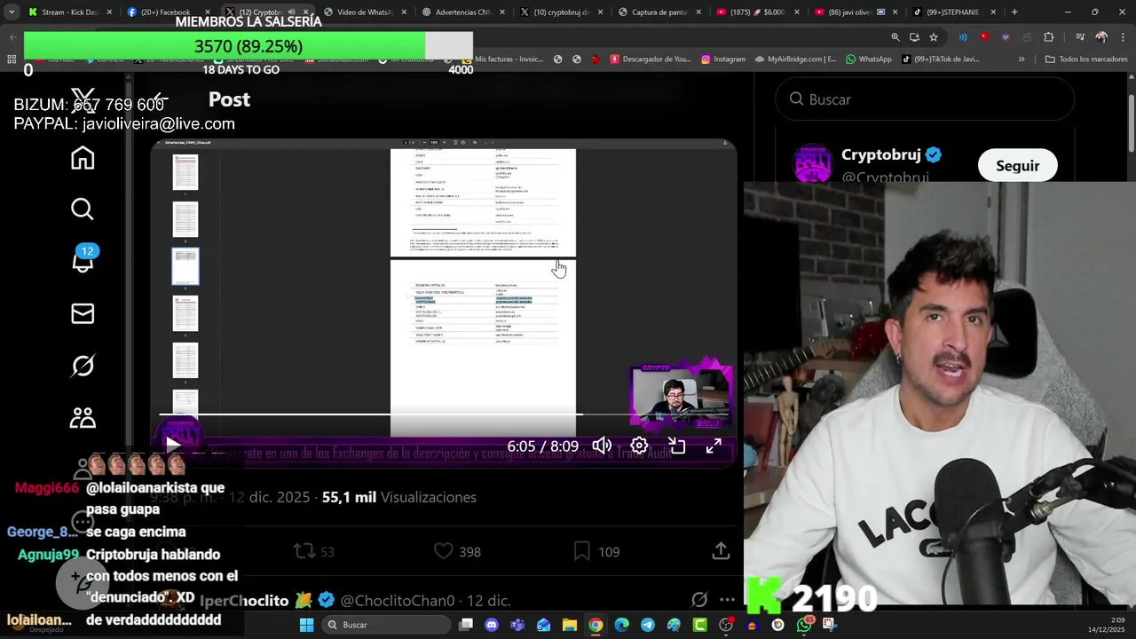The height and width of the screenshot is (639, 1136).
Task: Open Telegram from taskbar
Action: pyautogui.click(x=648, y=625)
